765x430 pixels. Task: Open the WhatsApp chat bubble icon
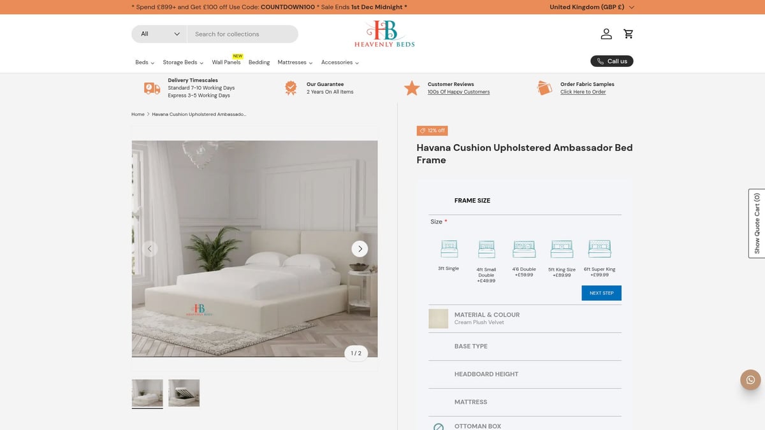point(750,379)
